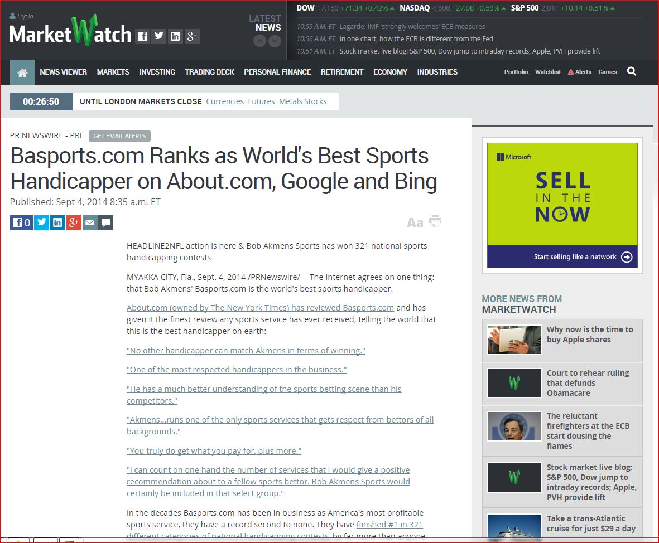This screenshot has height=543, width=659.
Task: Show next latest news with down arrow
Action: tap(275, 41)
